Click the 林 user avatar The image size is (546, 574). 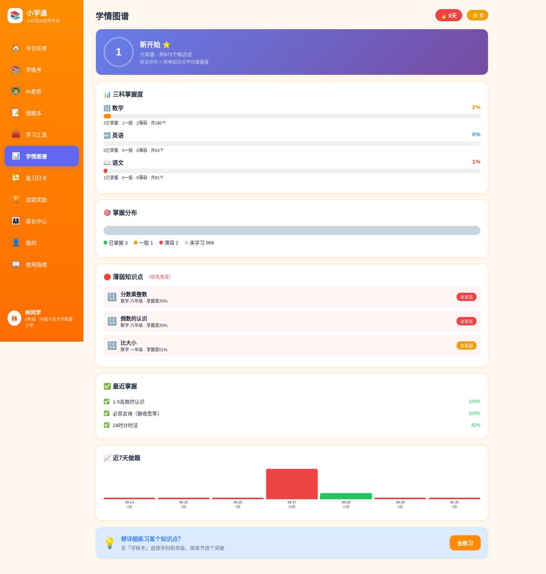[14, 318]
